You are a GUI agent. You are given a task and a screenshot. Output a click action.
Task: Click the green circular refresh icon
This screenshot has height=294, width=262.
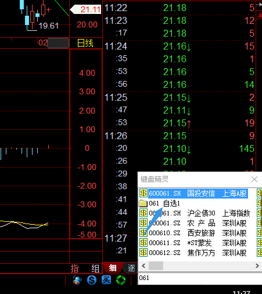(x=121, y=280)
